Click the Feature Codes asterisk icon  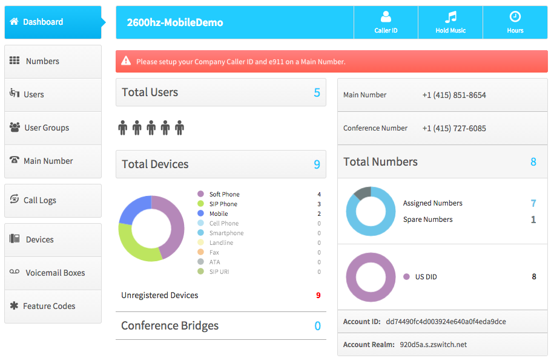click(x=14, y=305)
